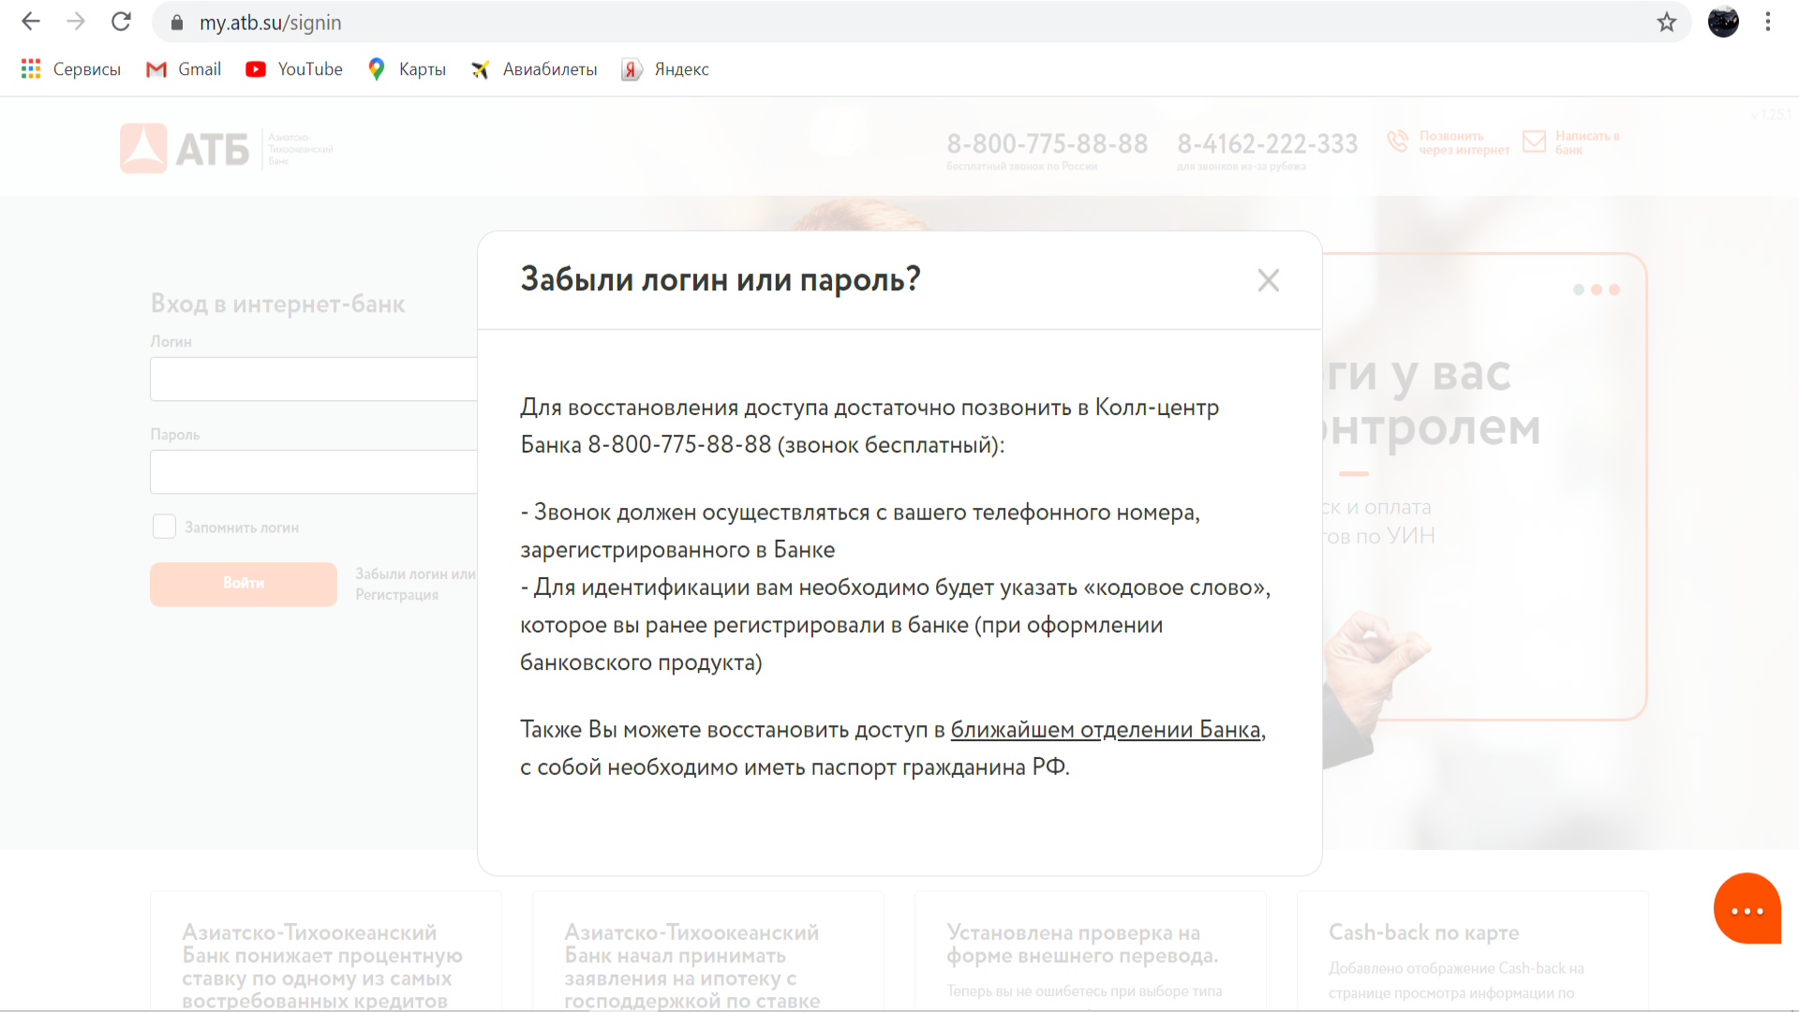Open the YouTube bookmark
Image resolution: width=1799 pixels, height=1012 pixels.
click(294, 69)
